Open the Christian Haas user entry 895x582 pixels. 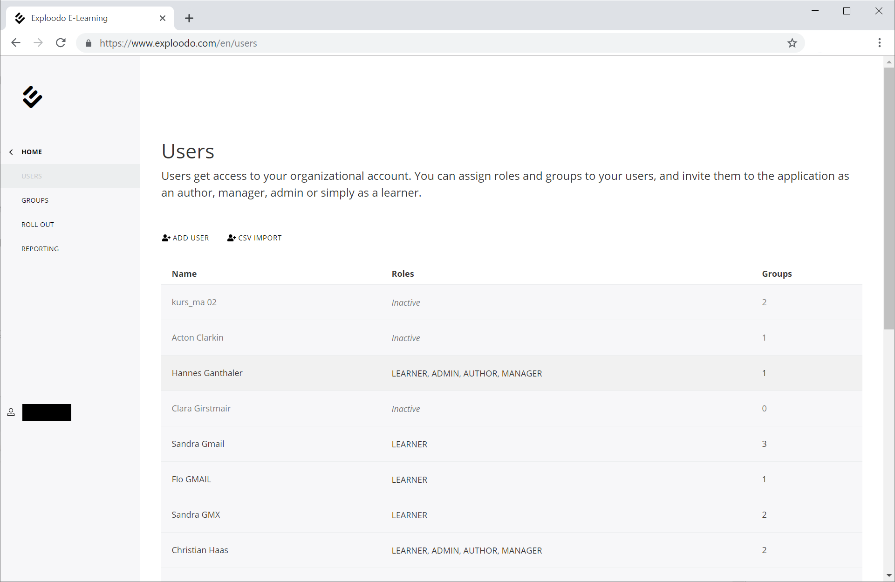(x=200, y=550)
